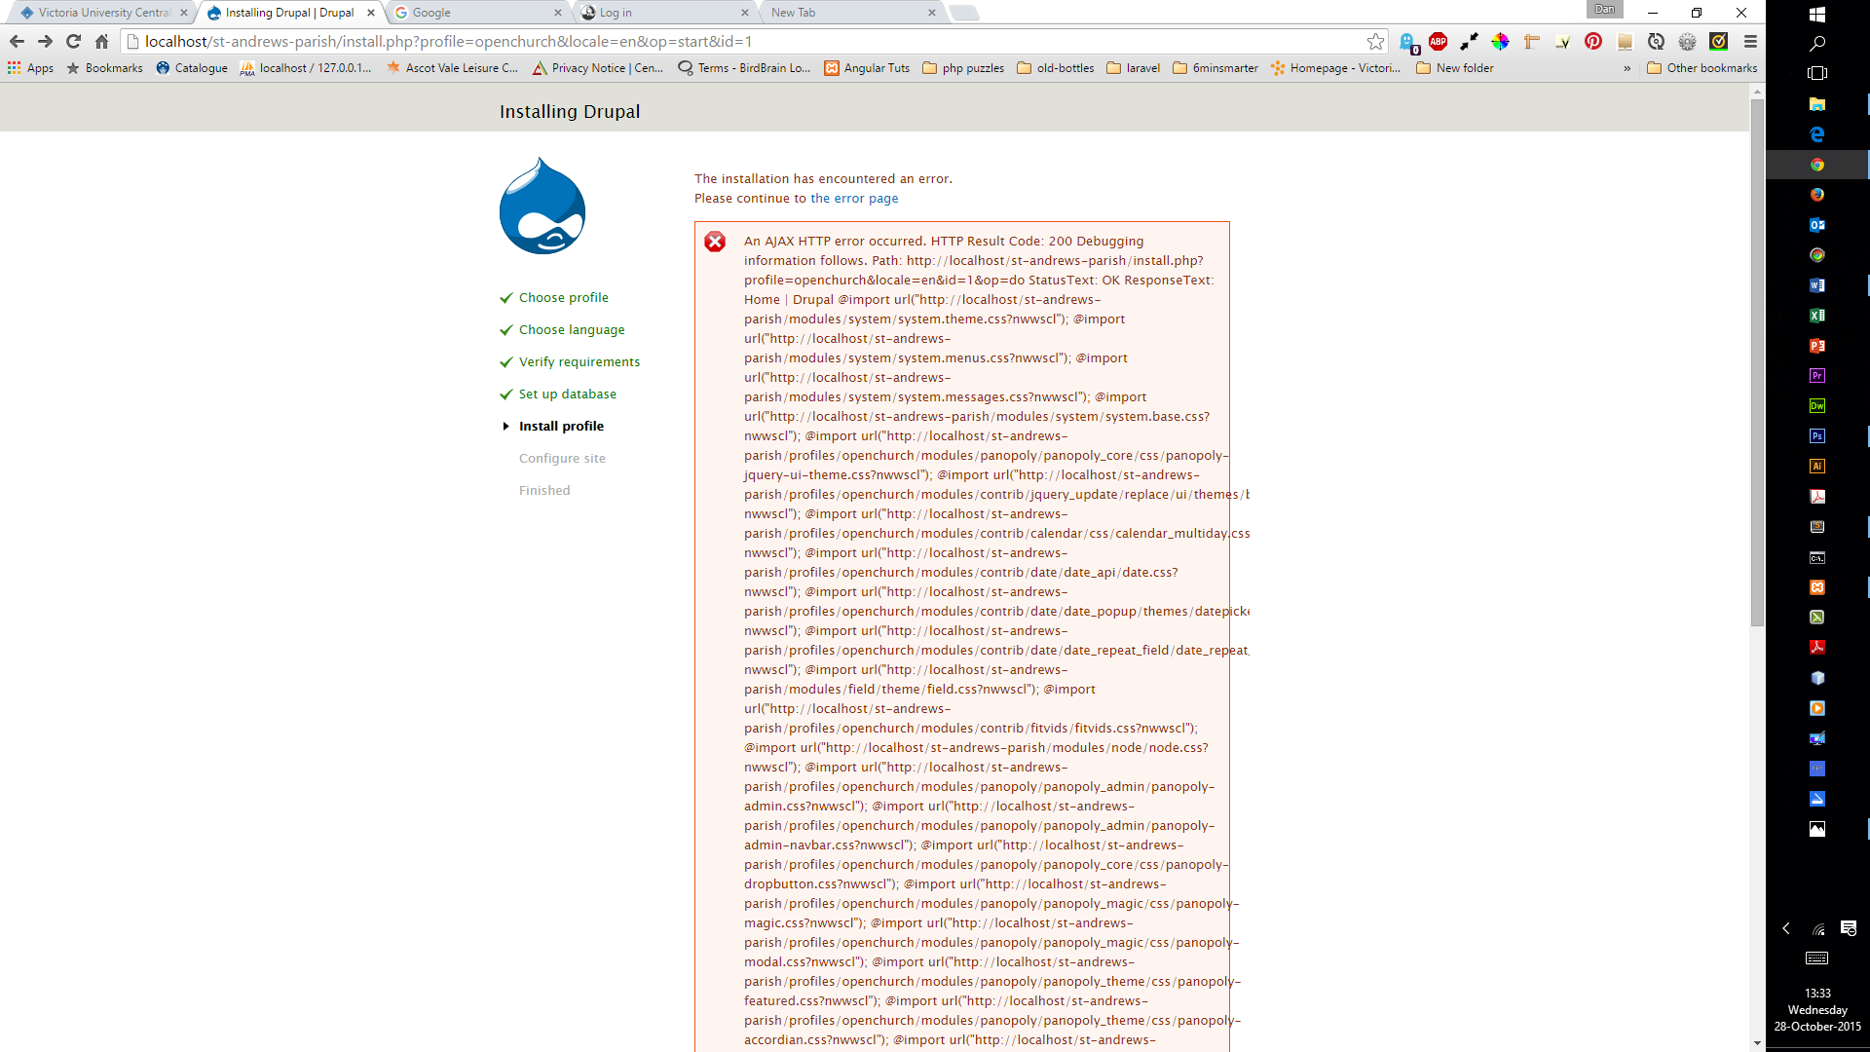The image size is (1870, 1052).
Task: Open the old-bottles bookmark folder
Action: coord(1056,68)
